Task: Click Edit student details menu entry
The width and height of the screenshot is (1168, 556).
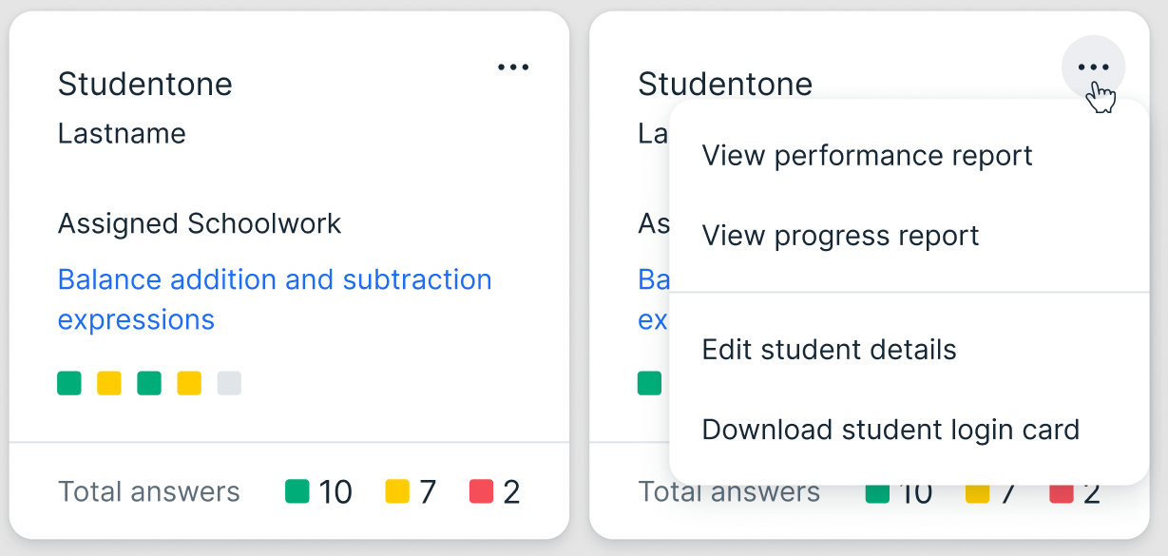Action: click(x=829, y=350)
